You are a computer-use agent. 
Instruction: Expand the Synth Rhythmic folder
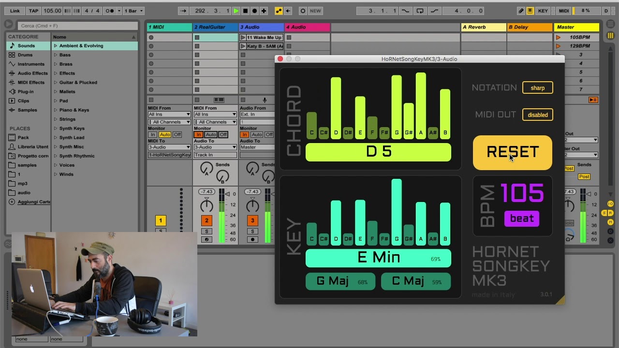click(56, 156)
